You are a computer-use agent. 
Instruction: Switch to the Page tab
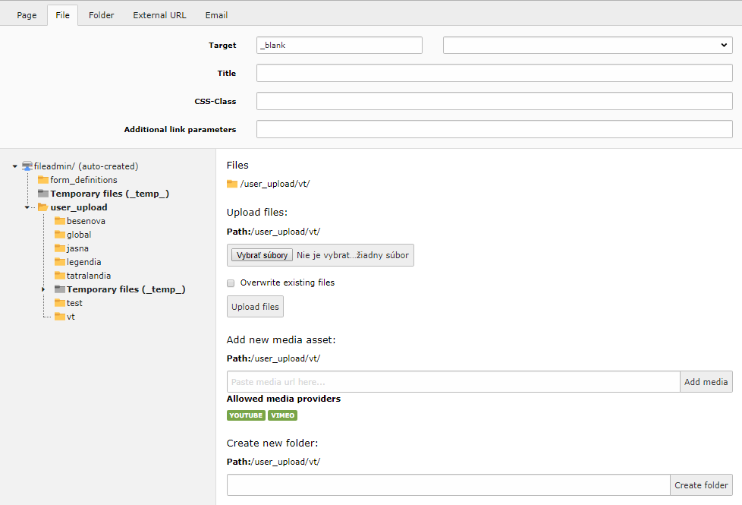pos(27,15)
